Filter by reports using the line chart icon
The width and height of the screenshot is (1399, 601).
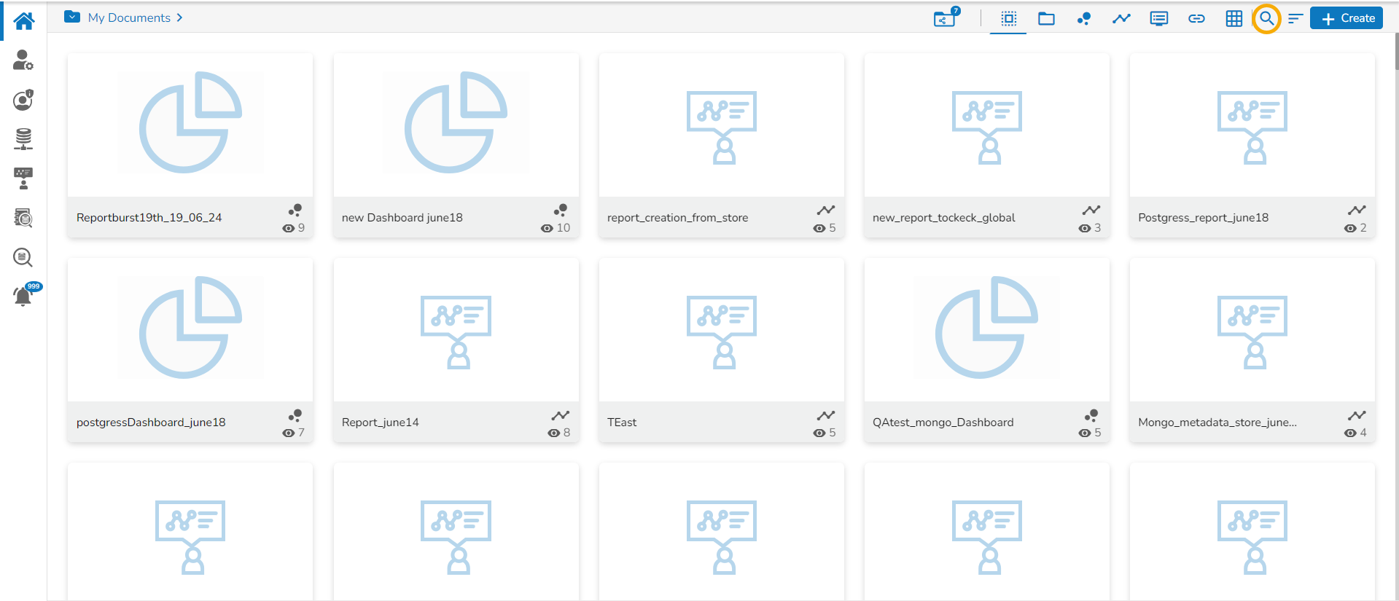tap(1121, 18)
